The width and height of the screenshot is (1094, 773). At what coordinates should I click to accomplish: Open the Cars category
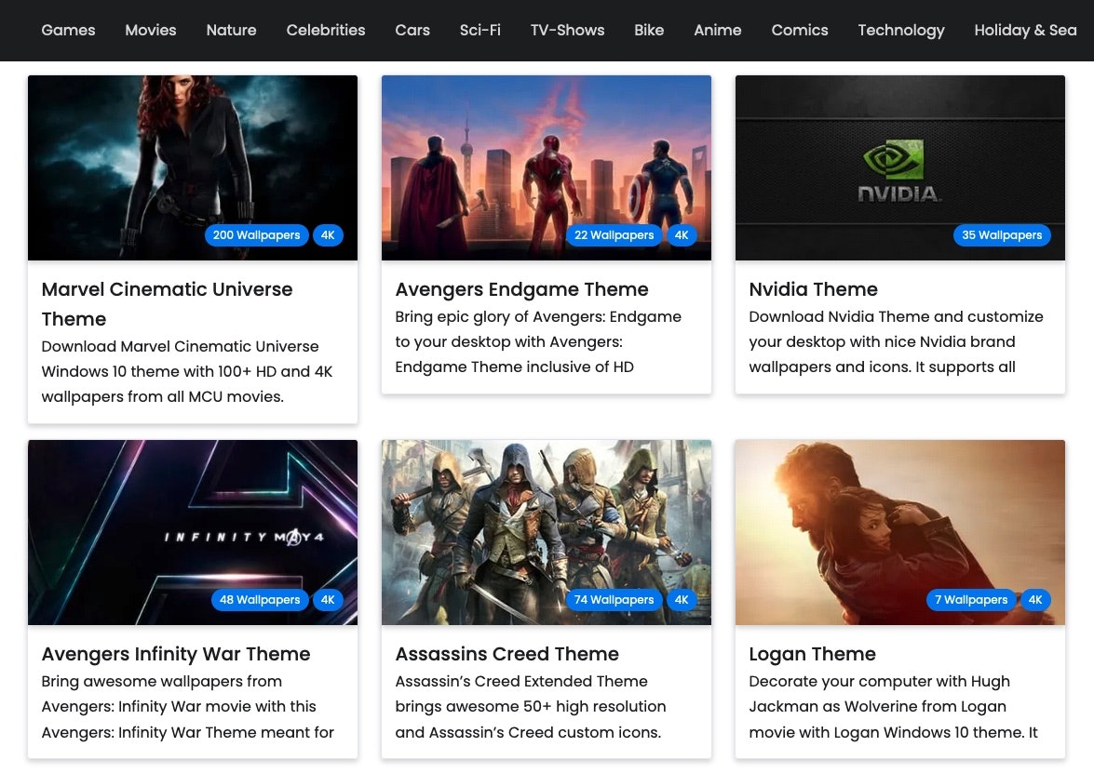tap(412, 30)
